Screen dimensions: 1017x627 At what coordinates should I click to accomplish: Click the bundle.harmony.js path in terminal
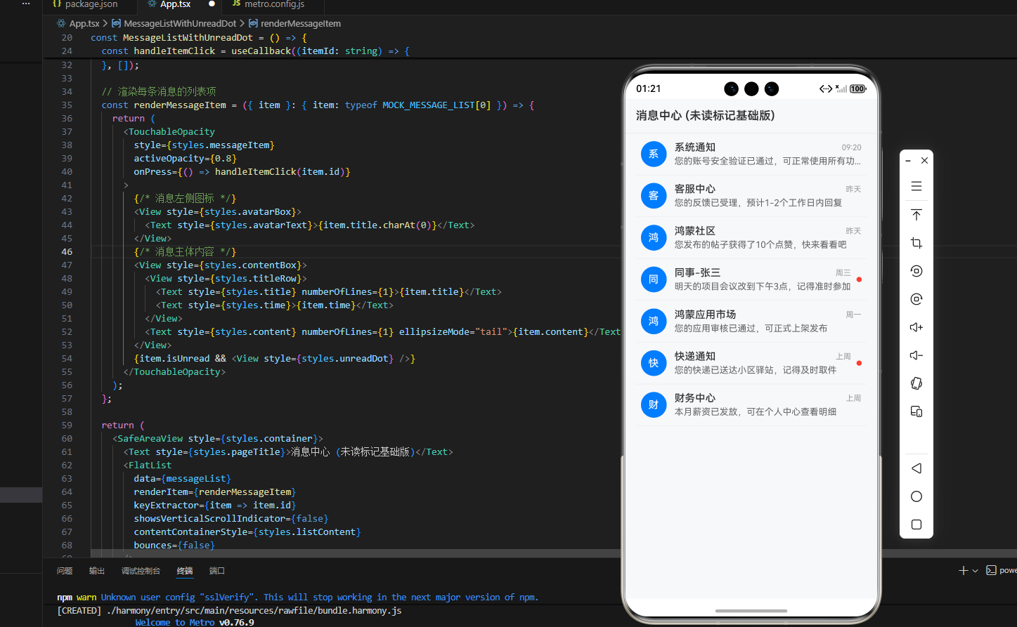254,610
